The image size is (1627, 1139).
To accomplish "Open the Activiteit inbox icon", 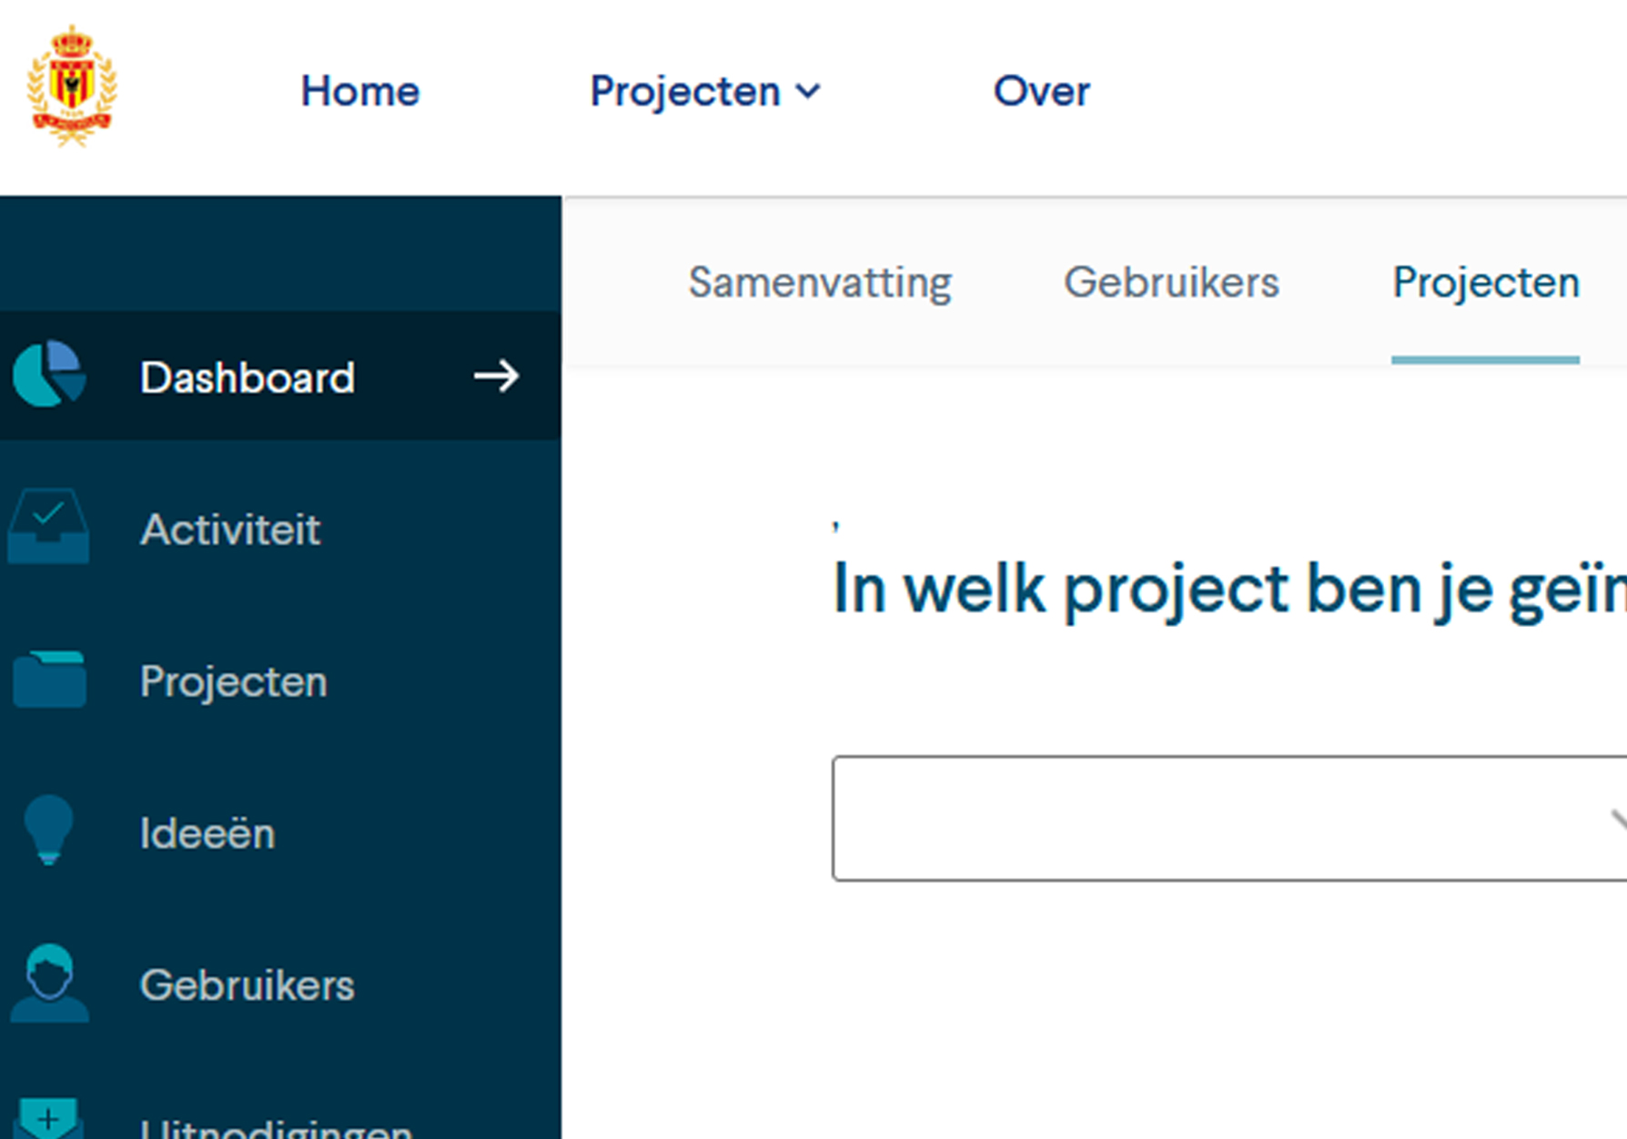I will pos(48,527).
